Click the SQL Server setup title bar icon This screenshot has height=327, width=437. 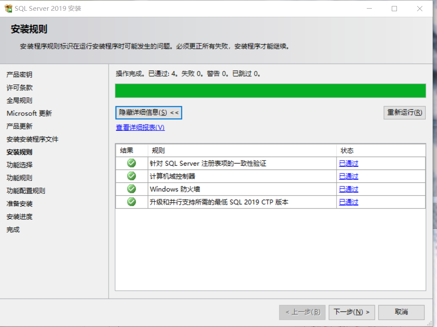(8, 8)
